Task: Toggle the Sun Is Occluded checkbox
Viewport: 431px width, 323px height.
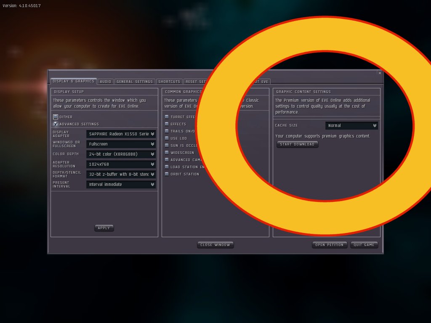Action: click(167, 145)
